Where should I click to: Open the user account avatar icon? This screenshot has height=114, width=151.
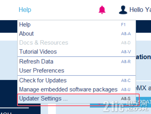[x=123, y=10]
